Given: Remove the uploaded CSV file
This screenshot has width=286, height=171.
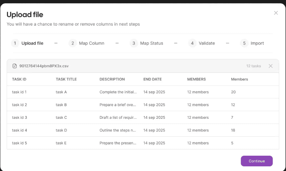Looking at the screenshot, I should click(270, 66).
